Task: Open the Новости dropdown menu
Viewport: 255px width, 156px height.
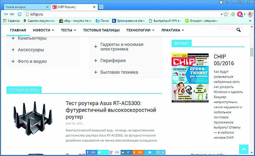Action: [x=43, y=30]
